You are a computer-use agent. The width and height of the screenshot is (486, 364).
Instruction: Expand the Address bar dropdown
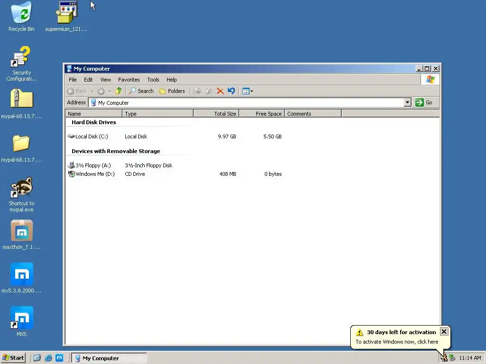(407, 102)
